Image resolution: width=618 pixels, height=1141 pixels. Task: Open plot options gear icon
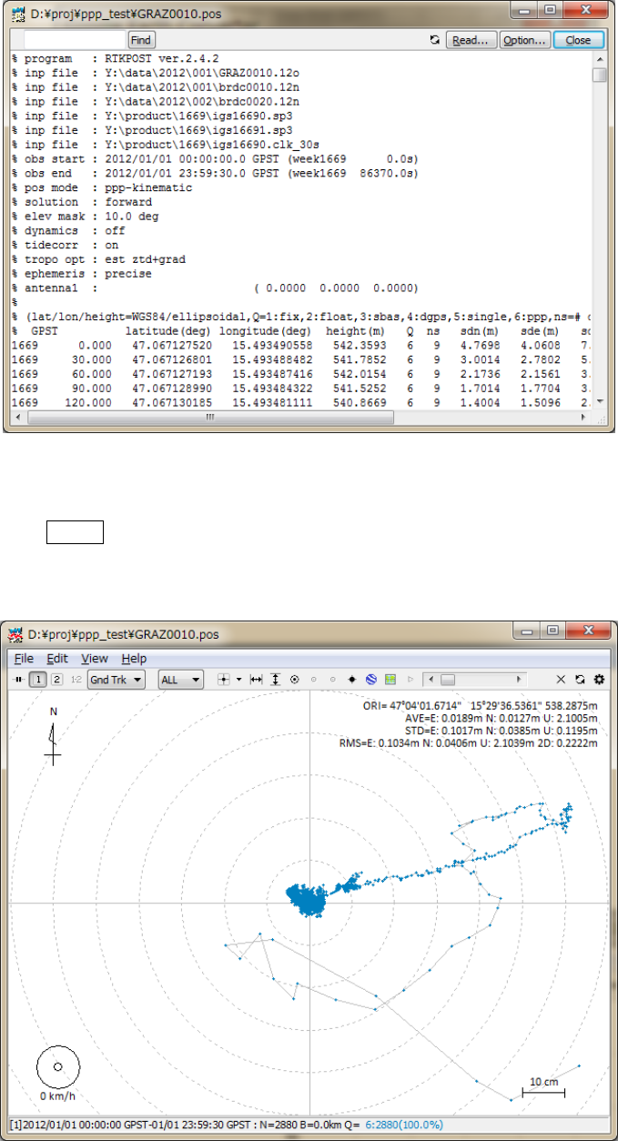599,680
